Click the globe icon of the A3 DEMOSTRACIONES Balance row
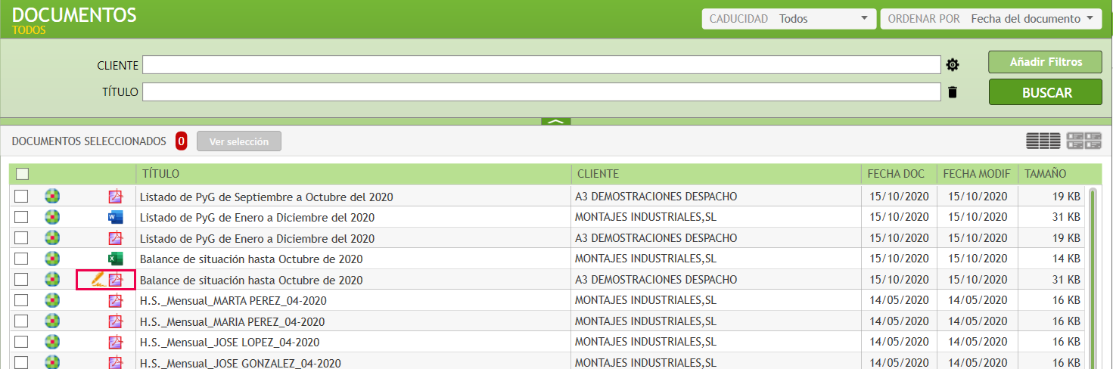The image size is (1113, 369). point(52,280)
